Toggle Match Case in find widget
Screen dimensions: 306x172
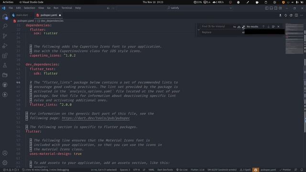click(x=235, y=27)
